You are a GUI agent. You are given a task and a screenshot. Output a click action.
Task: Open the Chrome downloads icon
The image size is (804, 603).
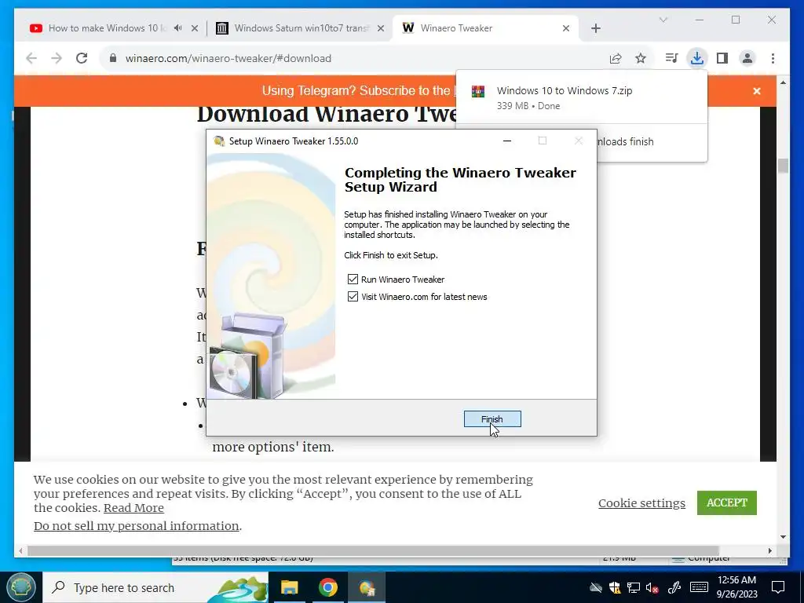pos(697,58)
